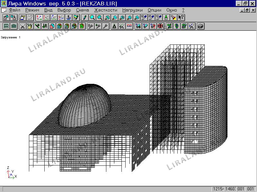Click the first scissors cut icon
Screen dimensions: 257x192
click(x=22, y=26)
